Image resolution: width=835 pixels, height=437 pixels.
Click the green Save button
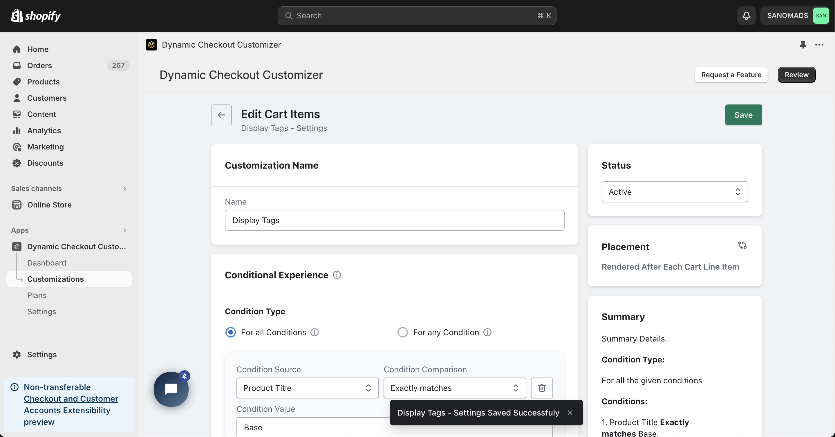point(743,115)
